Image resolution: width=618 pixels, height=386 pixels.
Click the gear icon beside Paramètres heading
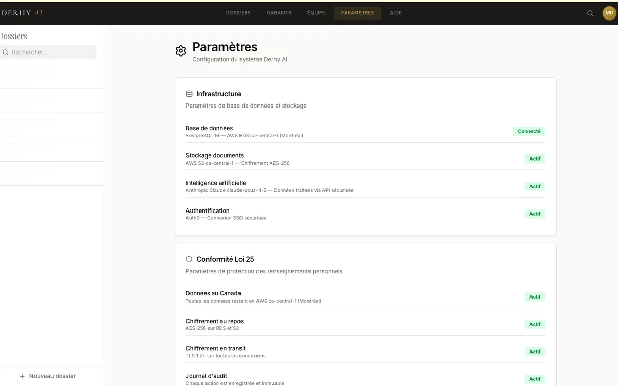(x=181, y=50)
